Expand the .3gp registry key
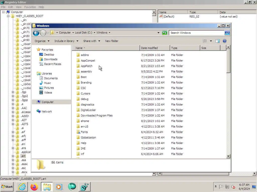 13,92
